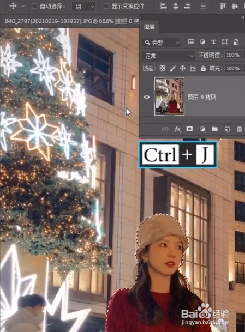Viewport: 245px width, 332px height.
Task: Align vertical centers of the layers
Action: click(x=235, y=6)
